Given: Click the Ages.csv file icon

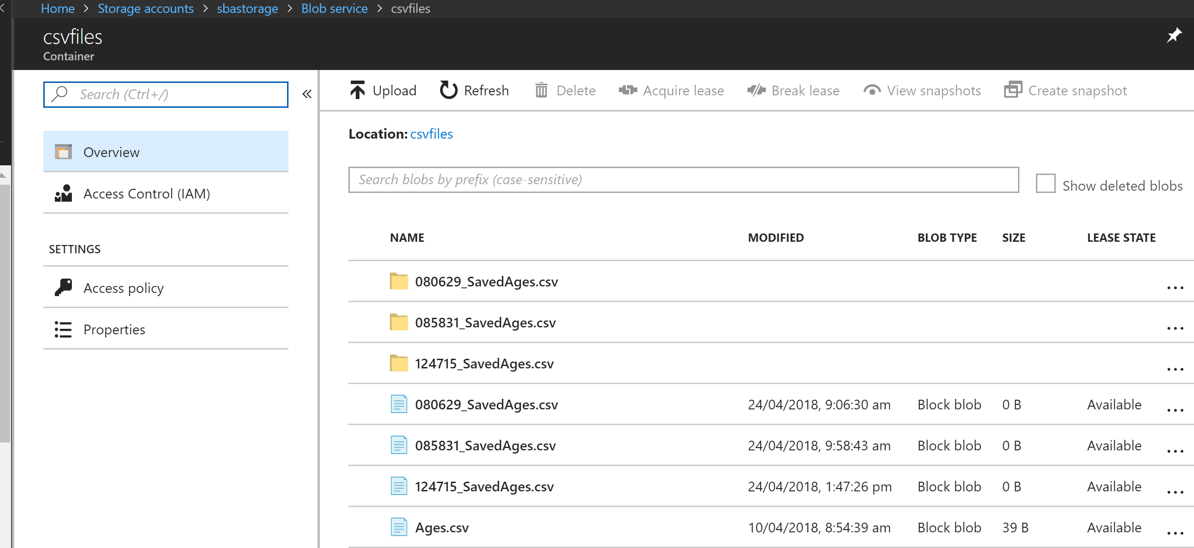Looking at the screenshot, I should 399,527.
